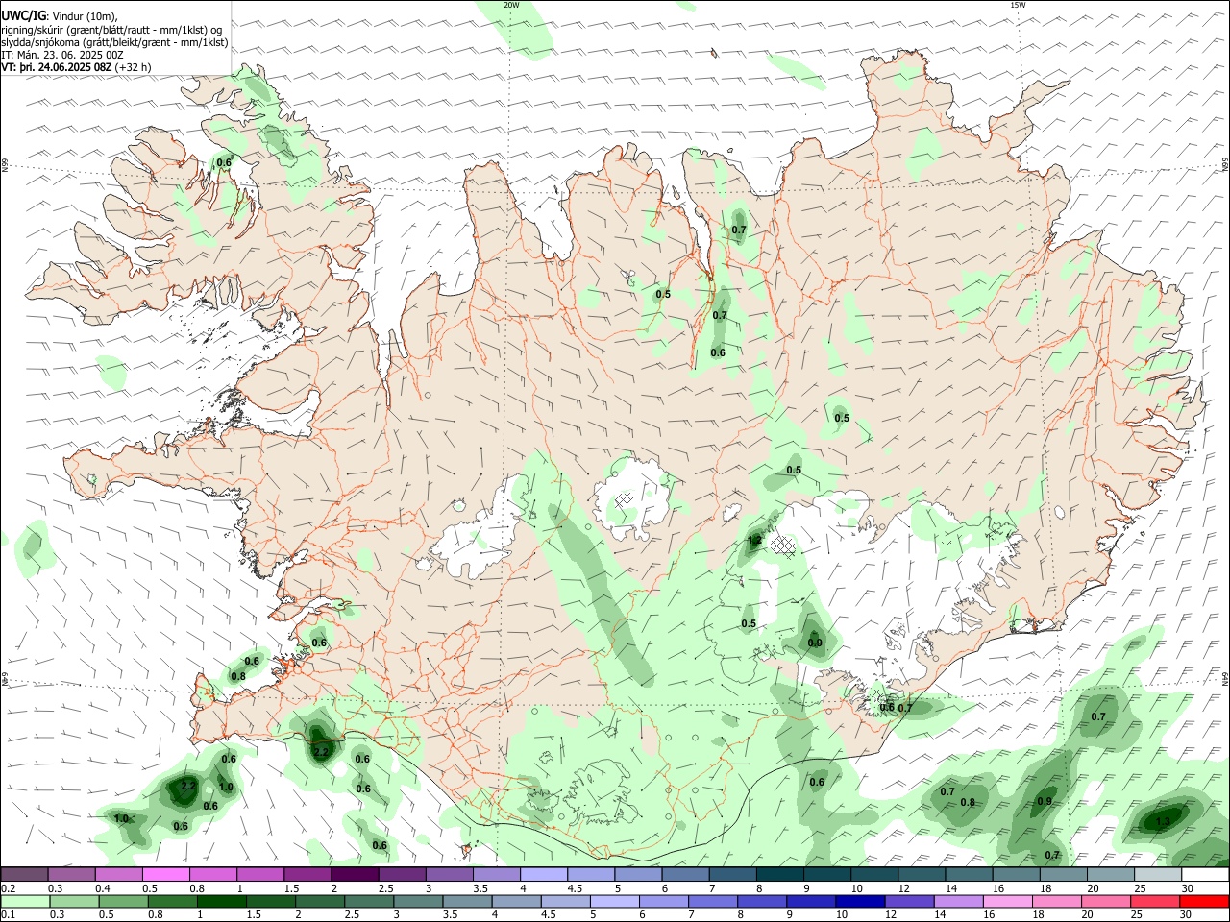Click the light grey 25–30 snow swatch
1230x922 pixels.
click(1158, 875)
